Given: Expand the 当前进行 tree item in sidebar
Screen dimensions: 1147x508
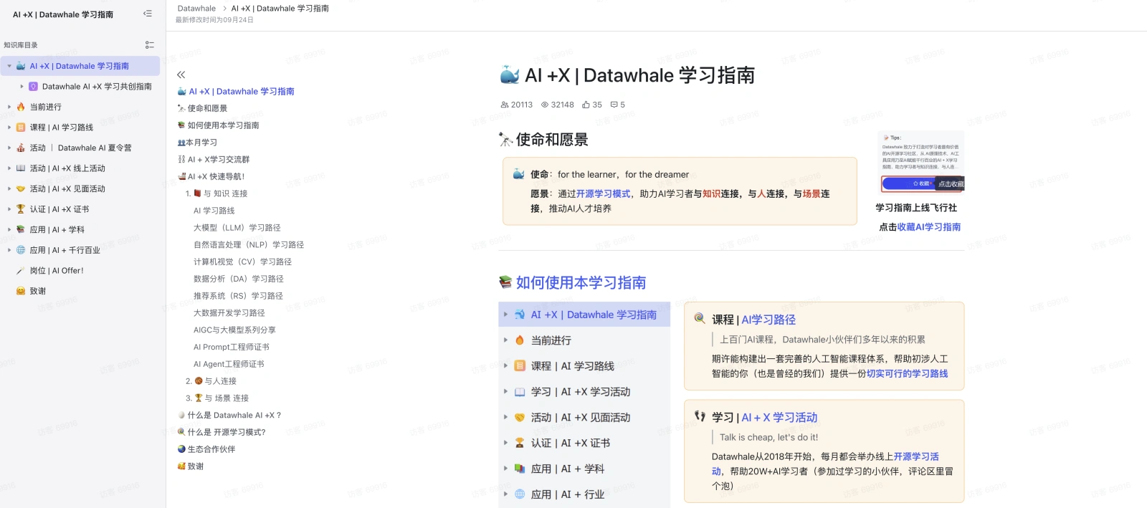Looking at the screenshot, I should click(x=9, y=107).
